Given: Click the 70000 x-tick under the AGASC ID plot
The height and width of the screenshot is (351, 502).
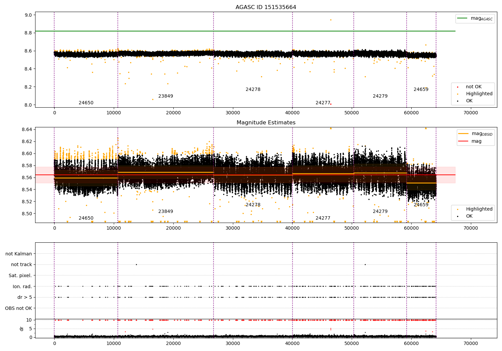Looking at the screenshot, I should click(471, 113).
